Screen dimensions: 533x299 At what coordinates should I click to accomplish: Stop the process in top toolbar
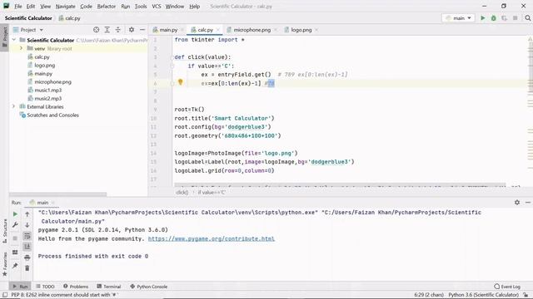pyautogui.click(x=515, y=18)
